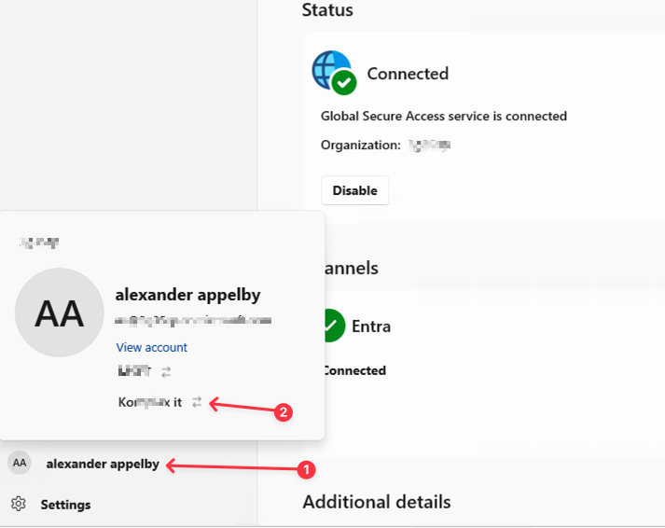Click switch arrows beside the upper blurred organization

coord(166,371)
